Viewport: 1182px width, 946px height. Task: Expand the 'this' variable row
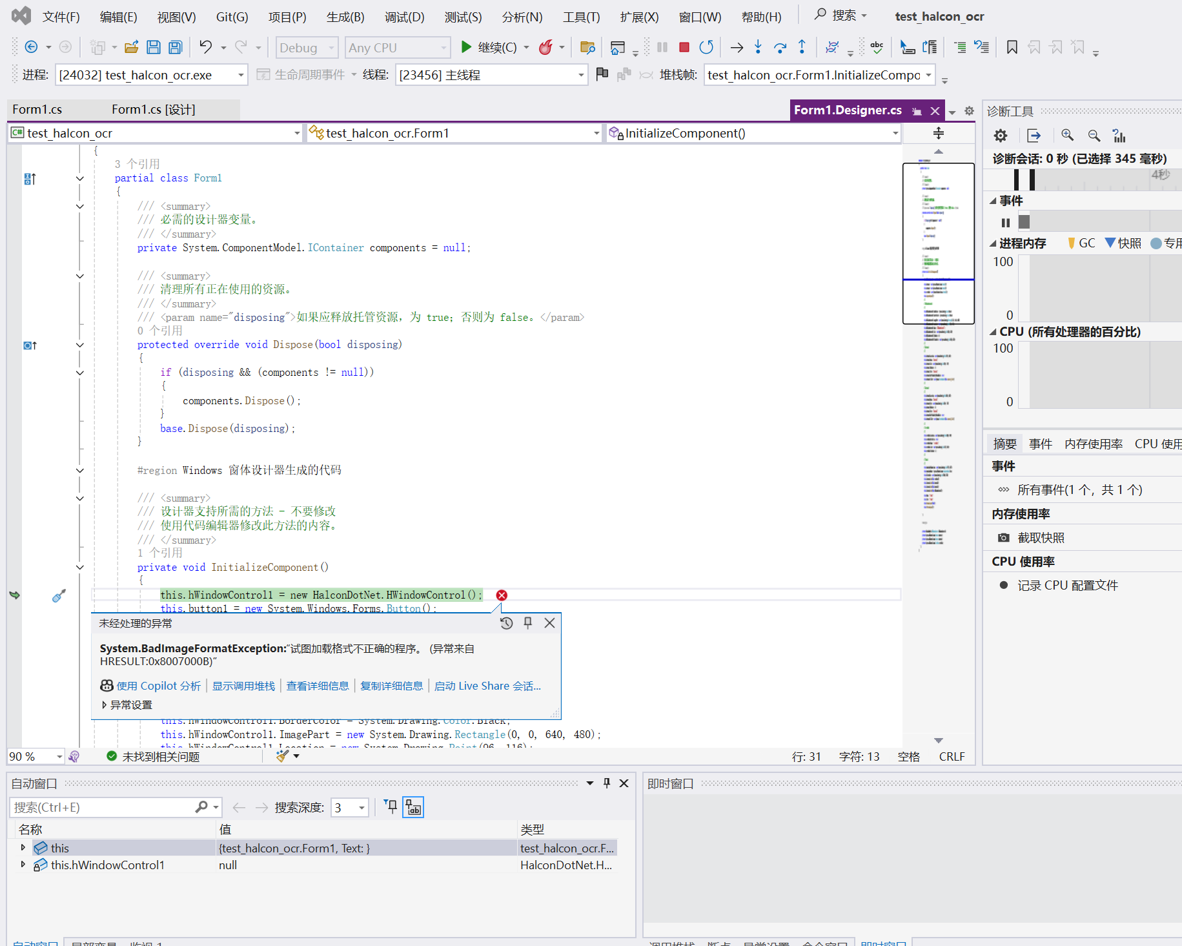coord(23,847)
